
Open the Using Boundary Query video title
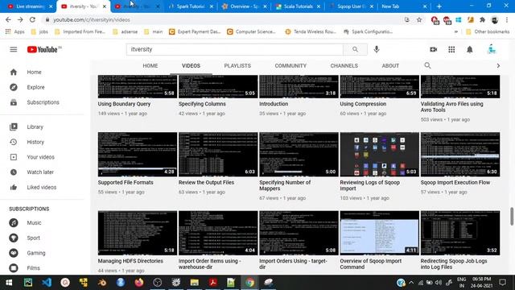(x=124, y=104)
